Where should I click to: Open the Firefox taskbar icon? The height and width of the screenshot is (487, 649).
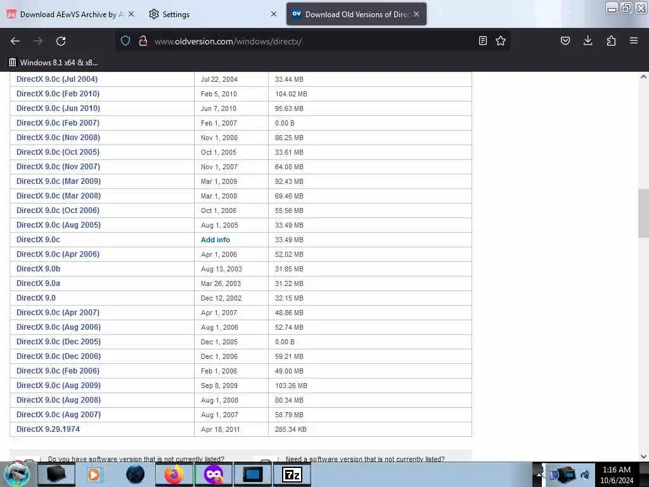pos(174,474)
